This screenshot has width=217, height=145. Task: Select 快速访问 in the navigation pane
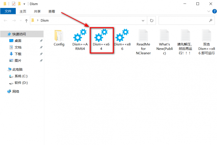(22, 34)
